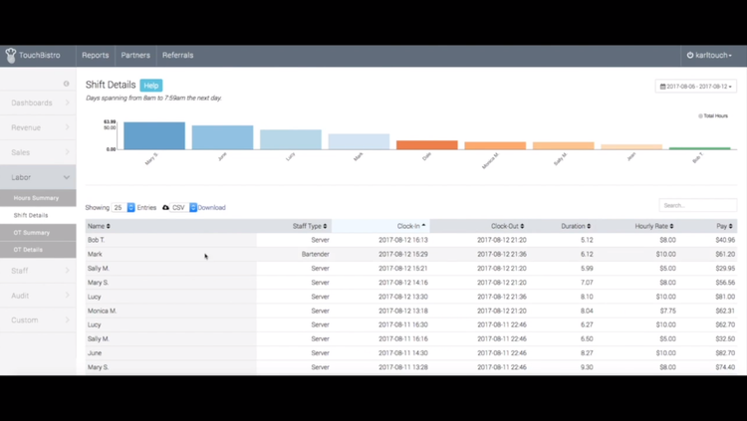Click the blue Help button
The image size is (747, 421).
click(x=151, y=86)
